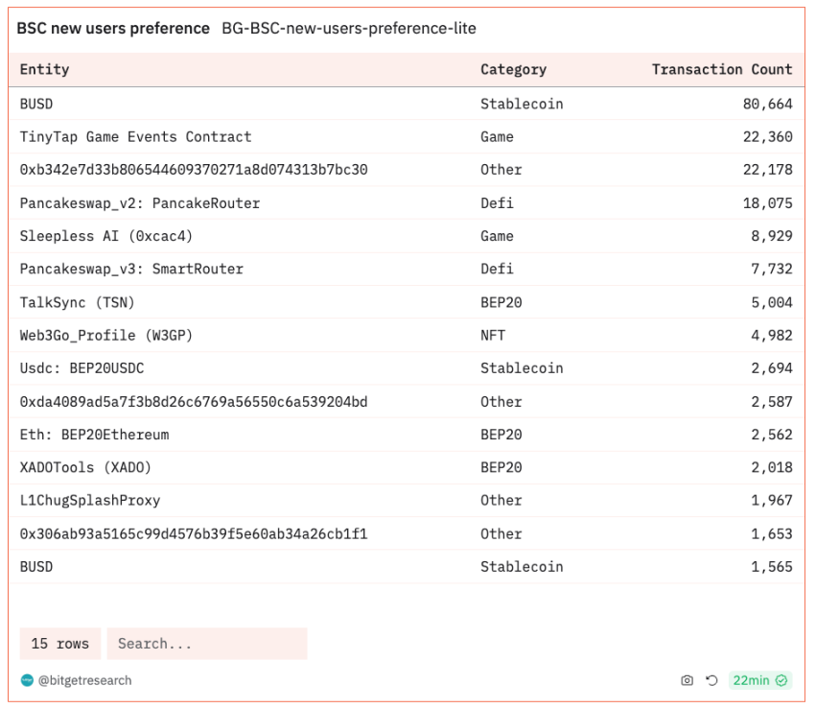Click the 22min freshness badge

tap(759, 680)
